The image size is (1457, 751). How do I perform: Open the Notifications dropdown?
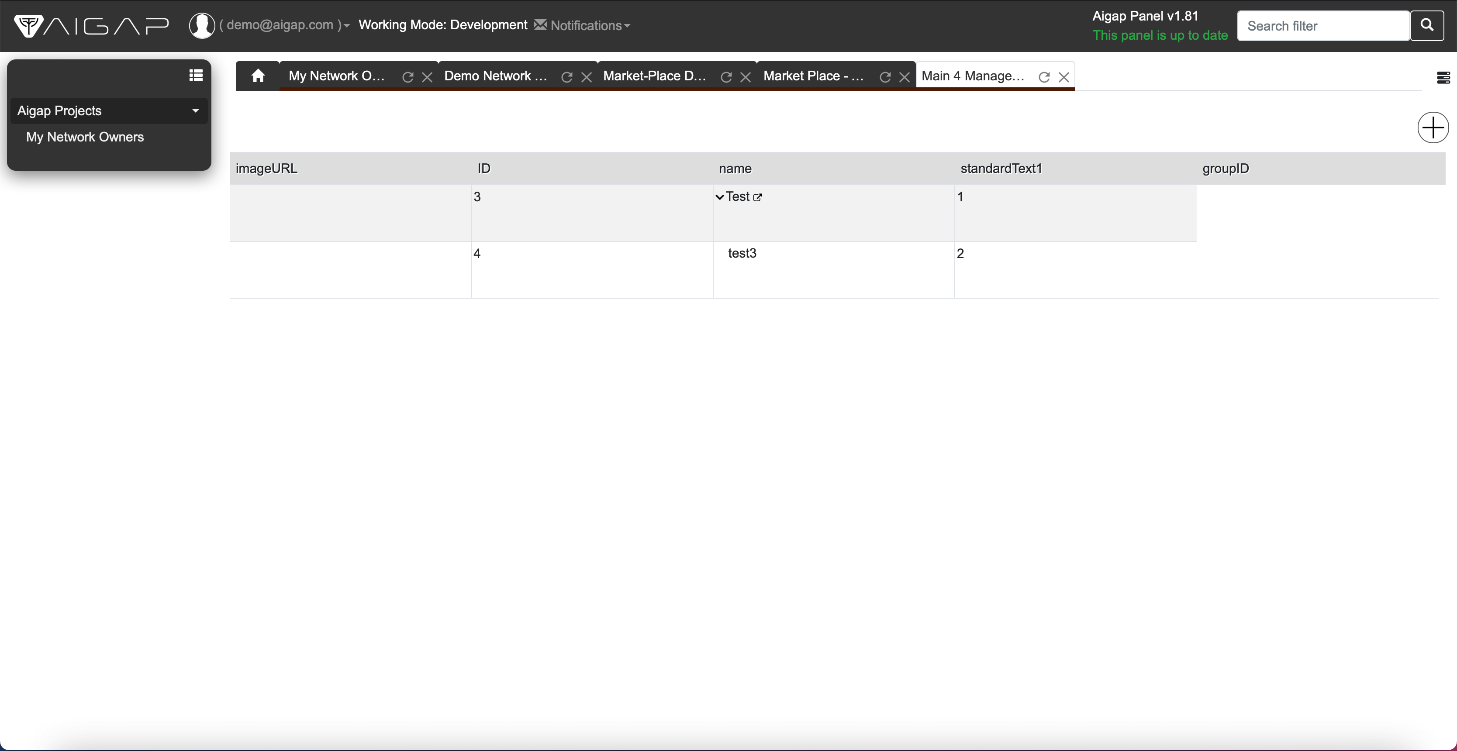[590, 25]
